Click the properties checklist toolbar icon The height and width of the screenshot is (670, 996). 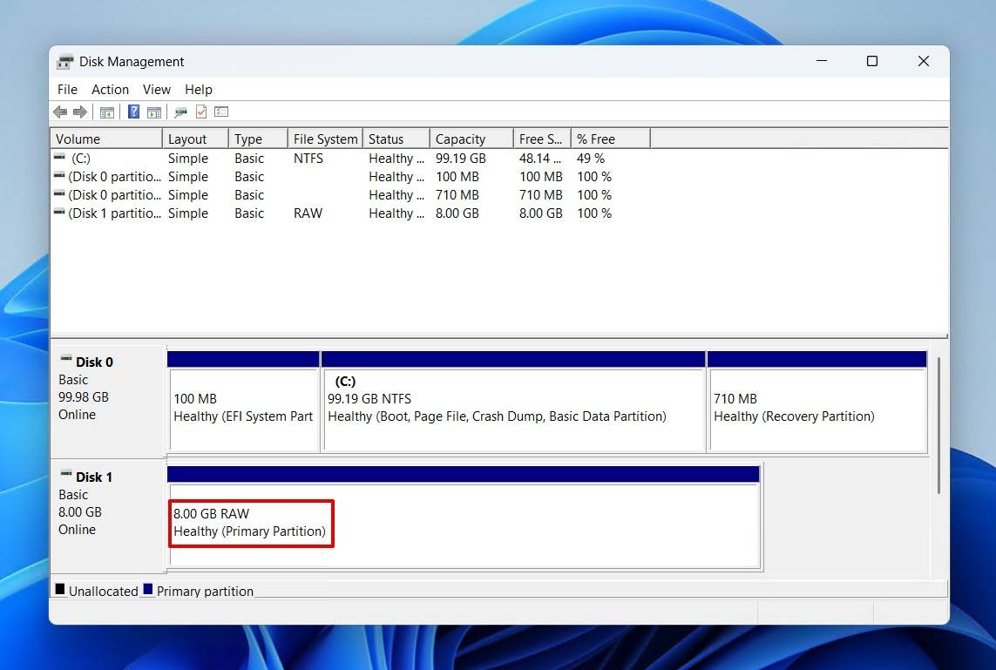pyautogui.click(x=202, y=112)
